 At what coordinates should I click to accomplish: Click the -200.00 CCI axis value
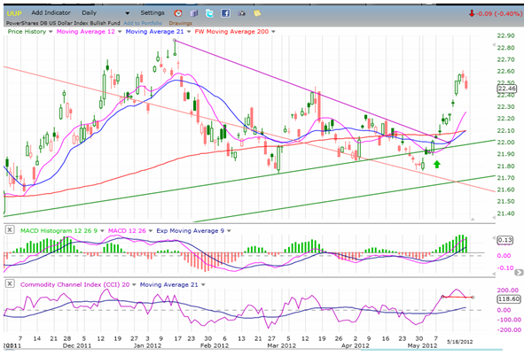(507, 329)
